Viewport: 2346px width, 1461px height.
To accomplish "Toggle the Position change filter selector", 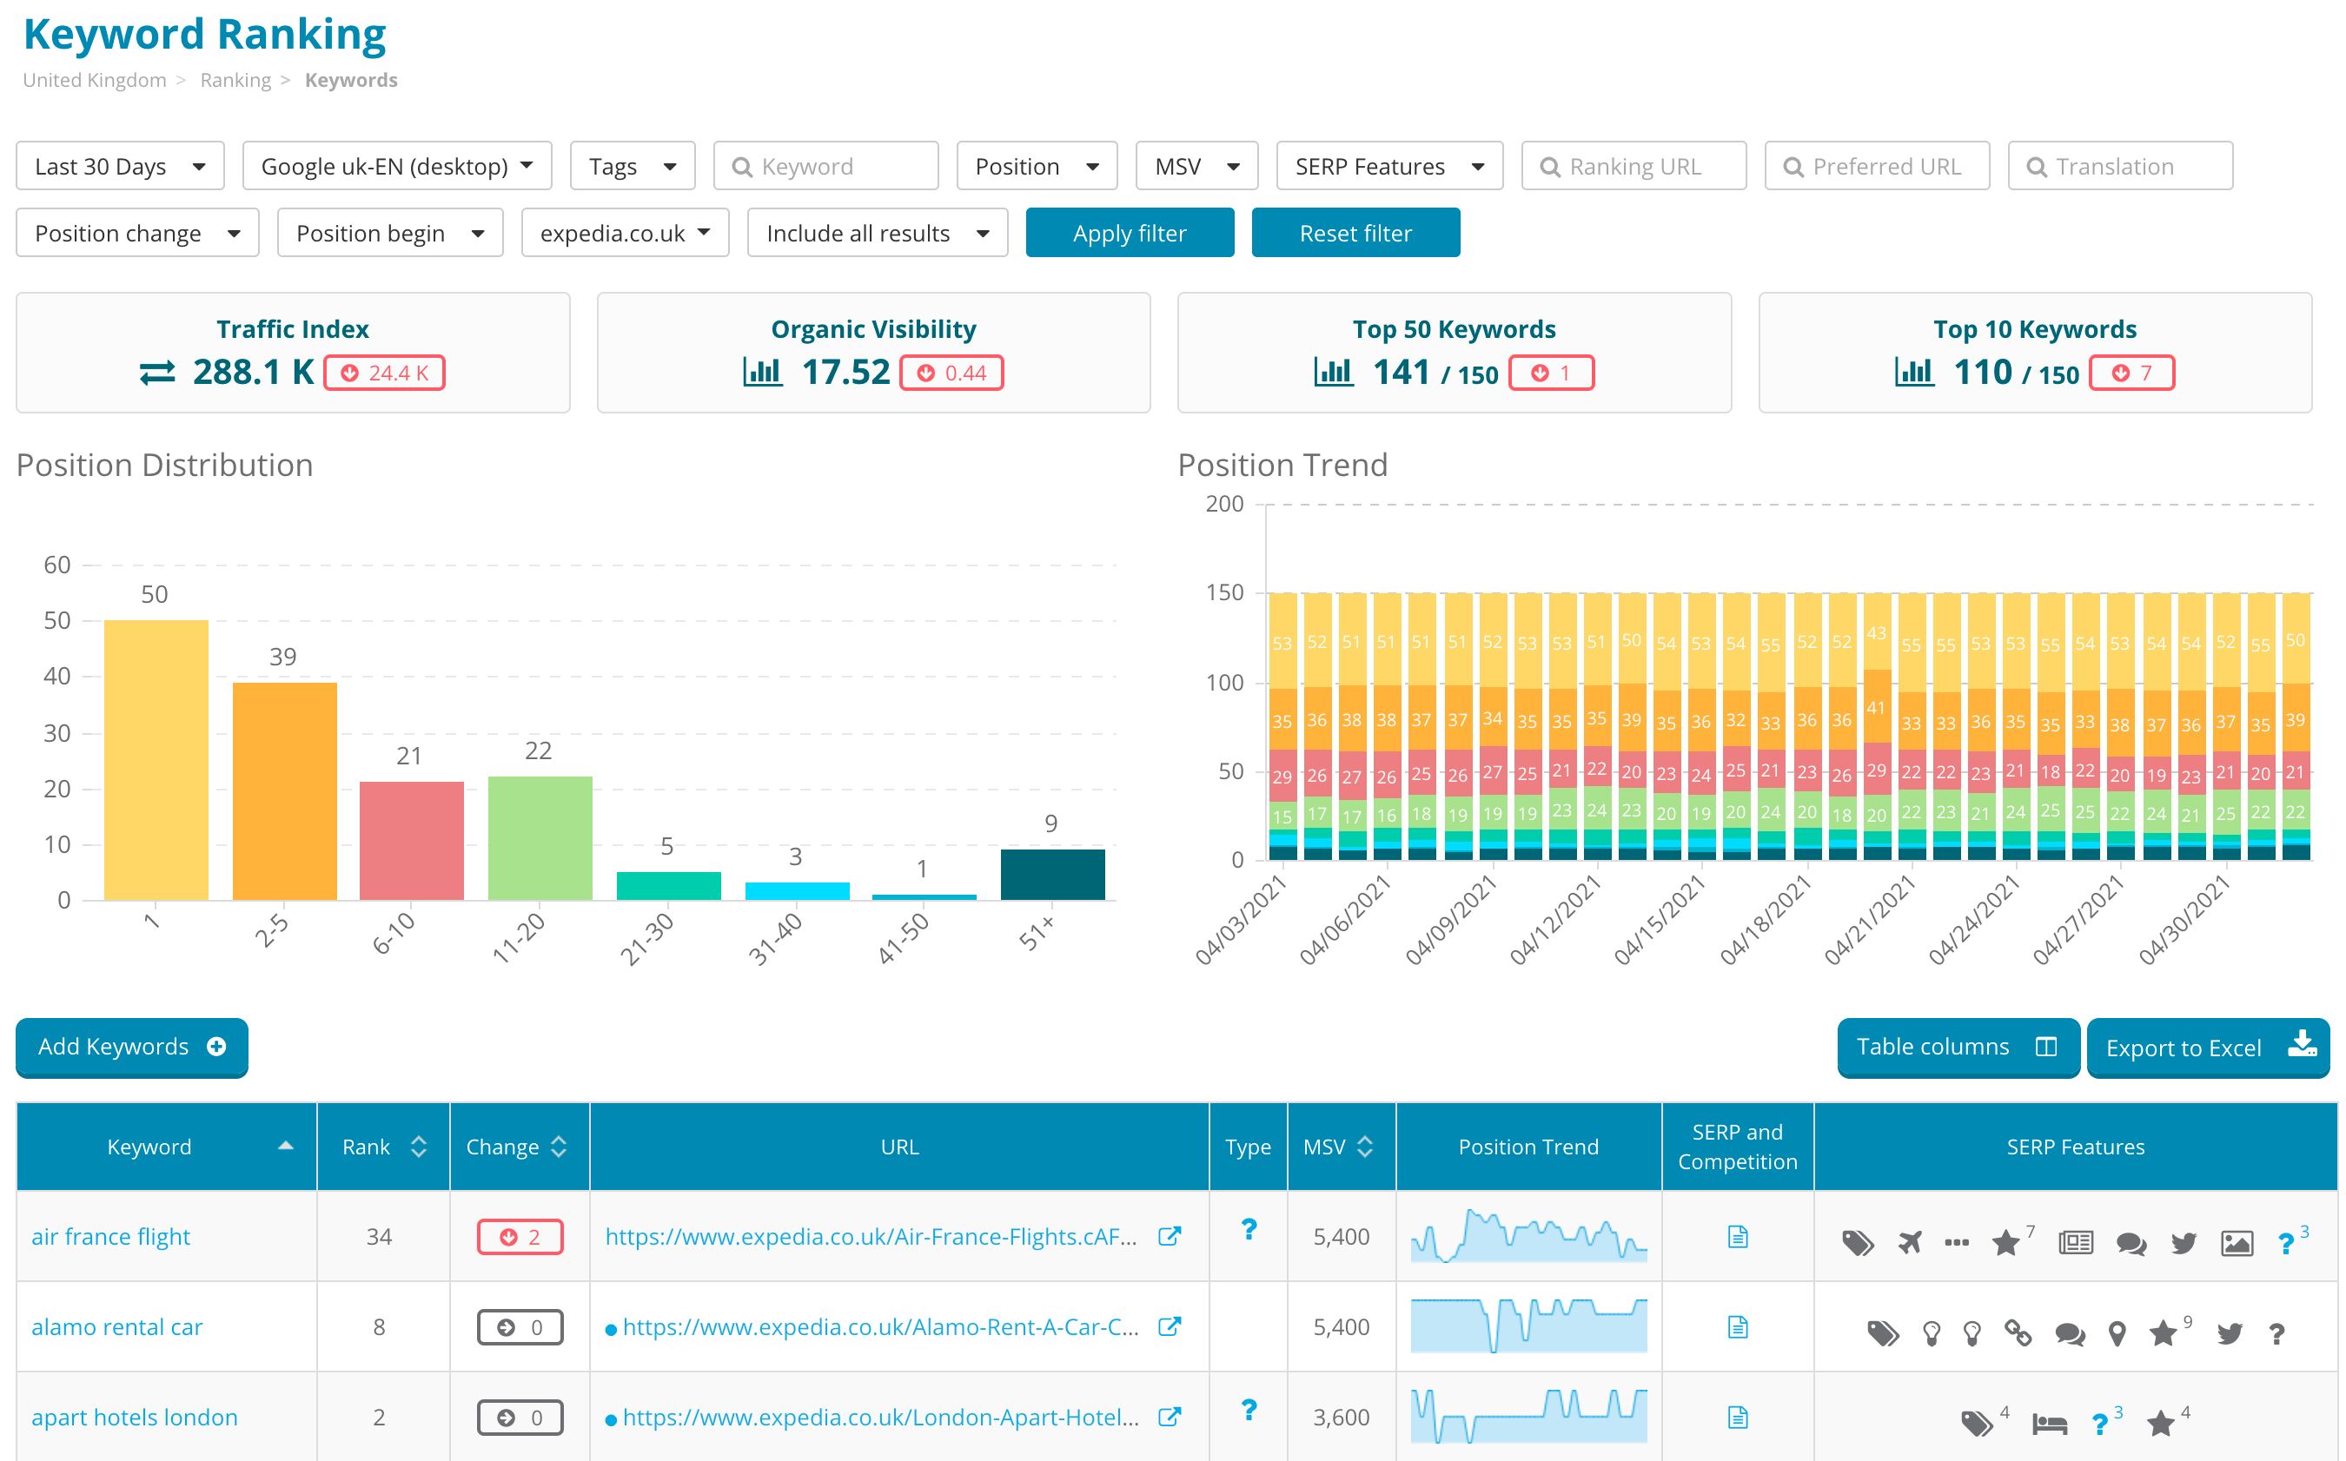I will pos(138,234).
